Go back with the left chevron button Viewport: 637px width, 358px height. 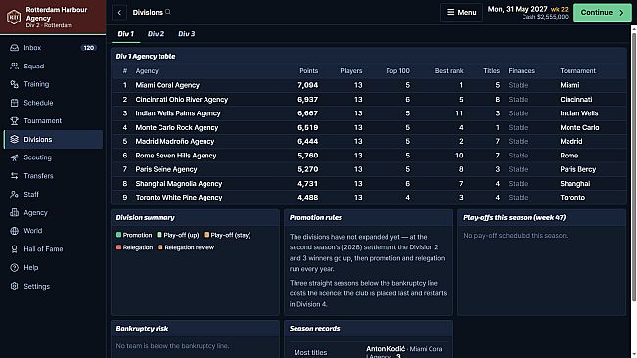[119, 12]
